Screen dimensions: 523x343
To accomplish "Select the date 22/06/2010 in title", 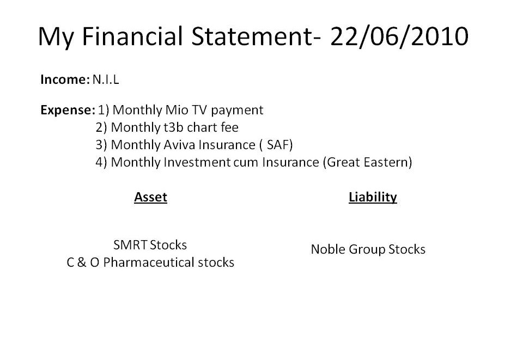I will pyautogui.click(x=399, y=36).
